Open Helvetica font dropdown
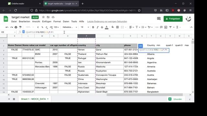Viewport: 207px width, 116px height. point(70,27)
